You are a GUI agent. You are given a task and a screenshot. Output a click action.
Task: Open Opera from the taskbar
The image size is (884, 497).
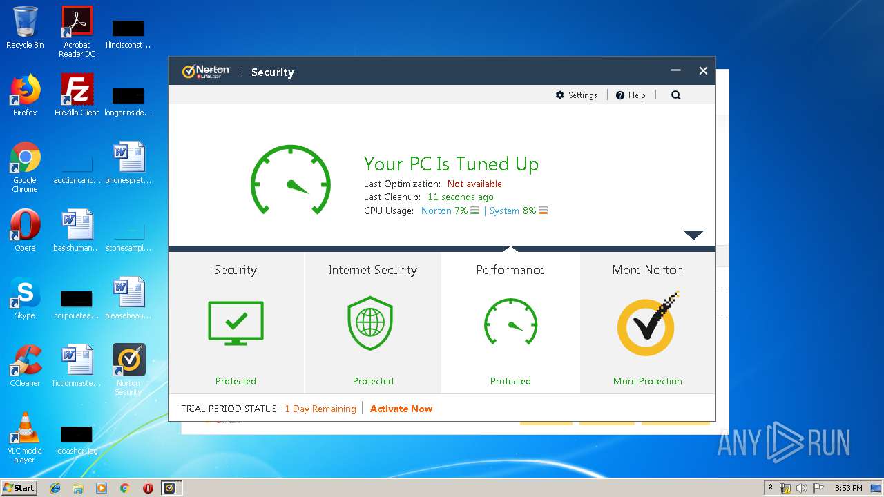pyautogui.click(x=148, y=488)
